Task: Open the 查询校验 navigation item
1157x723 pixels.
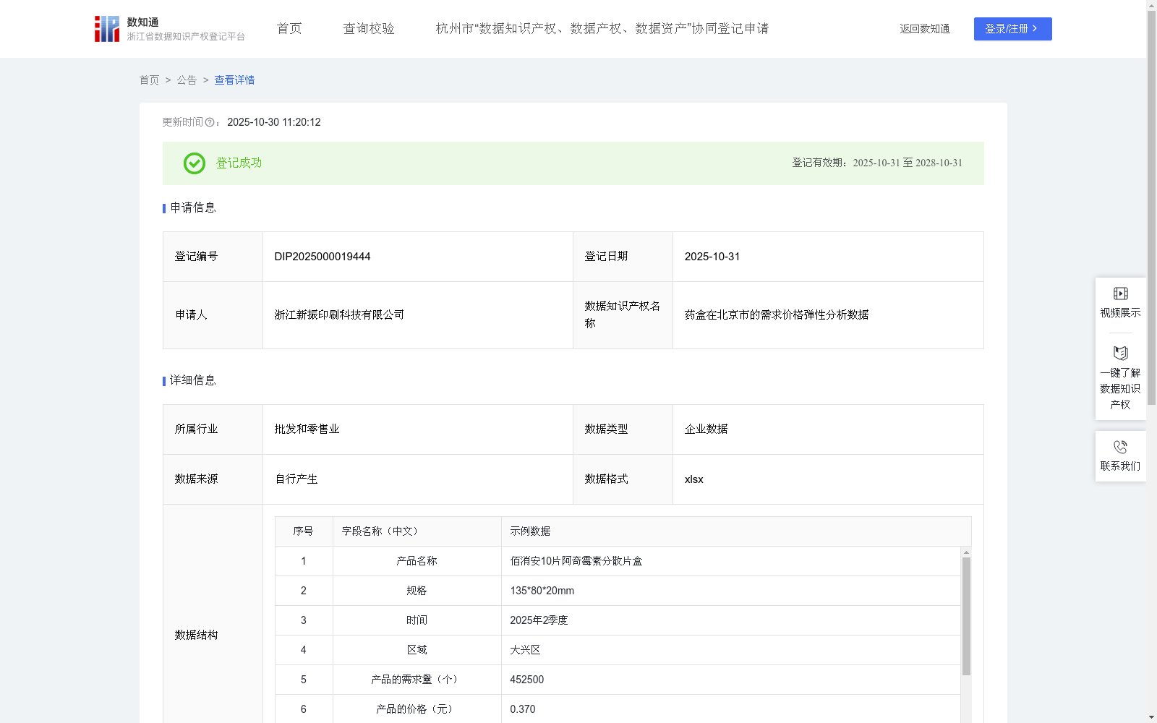Action: pos(369,29)
